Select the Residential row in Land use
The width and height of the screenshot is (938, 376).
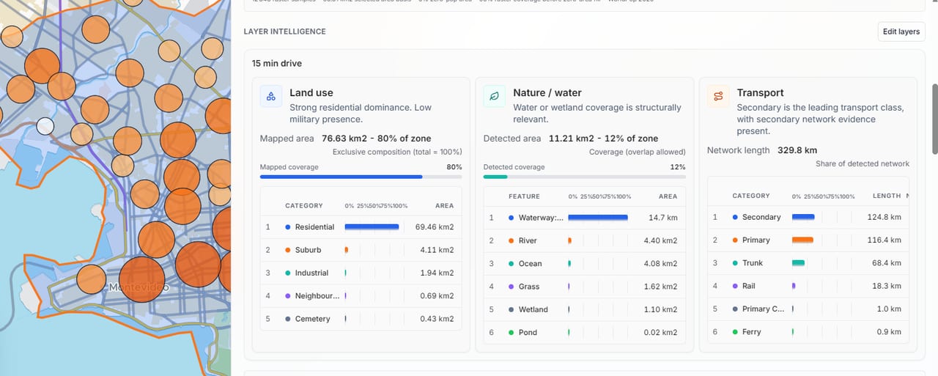click(361, 227)
